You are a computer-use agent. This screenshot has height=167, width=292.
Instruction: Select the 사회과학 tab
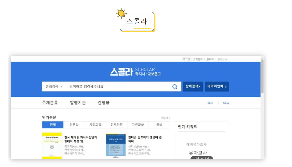click(x=95, y=125)
